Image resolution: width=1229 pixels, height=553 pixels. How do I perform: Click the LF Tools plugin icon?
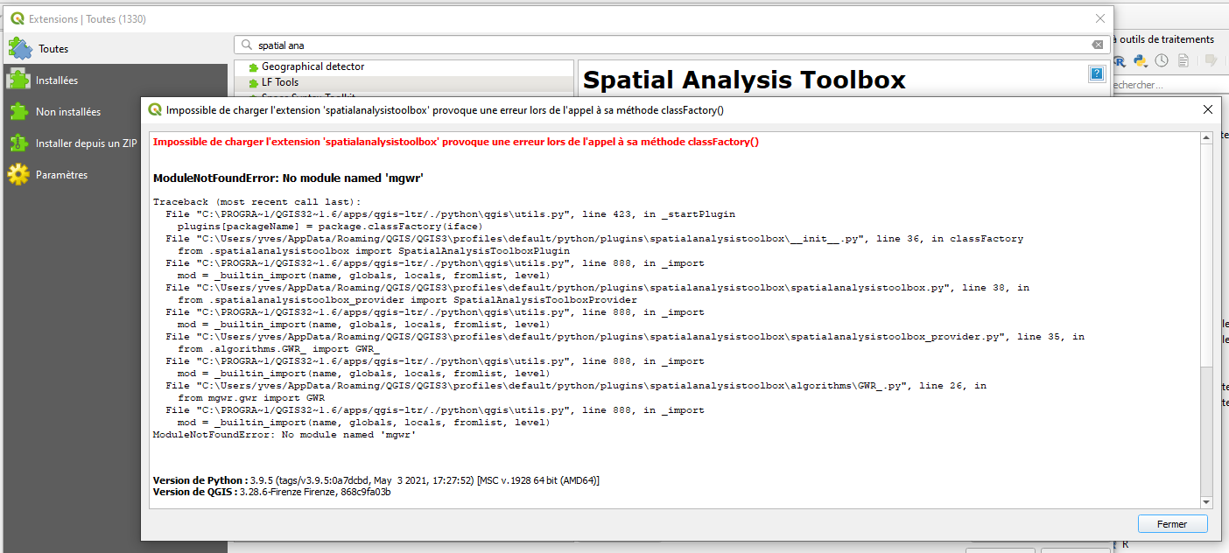point(254,82)
